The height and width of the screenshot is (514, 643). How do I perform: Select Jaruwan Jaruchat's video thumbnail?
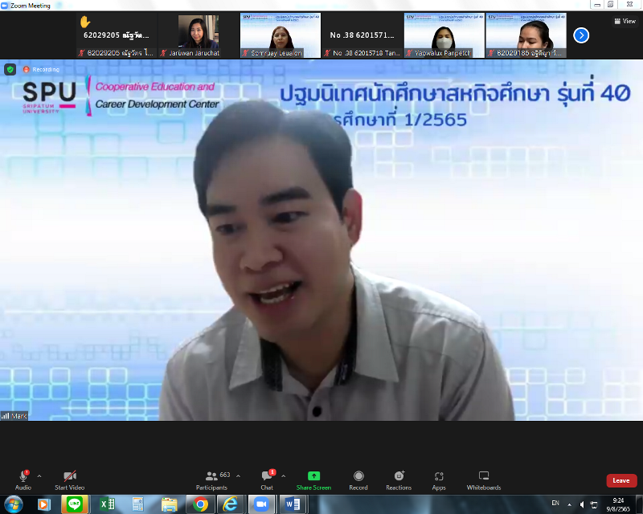coord(198,36)
